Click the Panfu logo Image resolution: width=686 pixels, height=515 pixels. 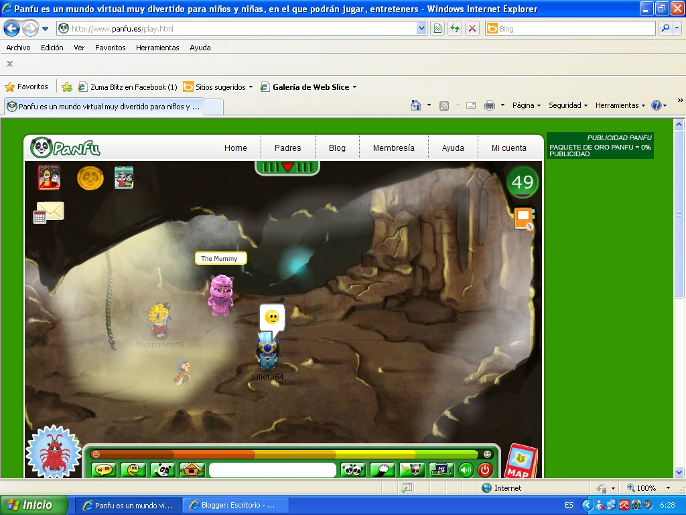66,148
